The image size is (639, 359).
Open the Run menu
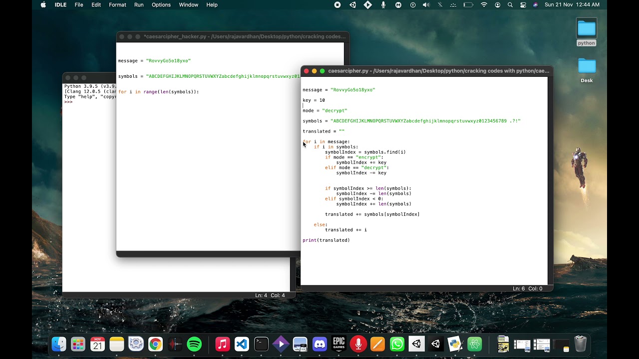coord(139,4)
